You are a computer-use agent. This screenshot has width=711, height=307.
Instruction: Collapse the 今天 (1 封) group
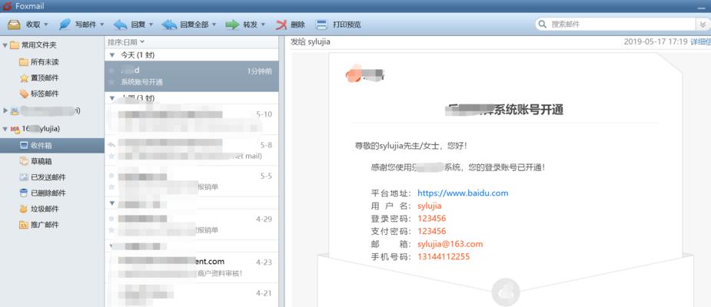click(x=112, y=55)
